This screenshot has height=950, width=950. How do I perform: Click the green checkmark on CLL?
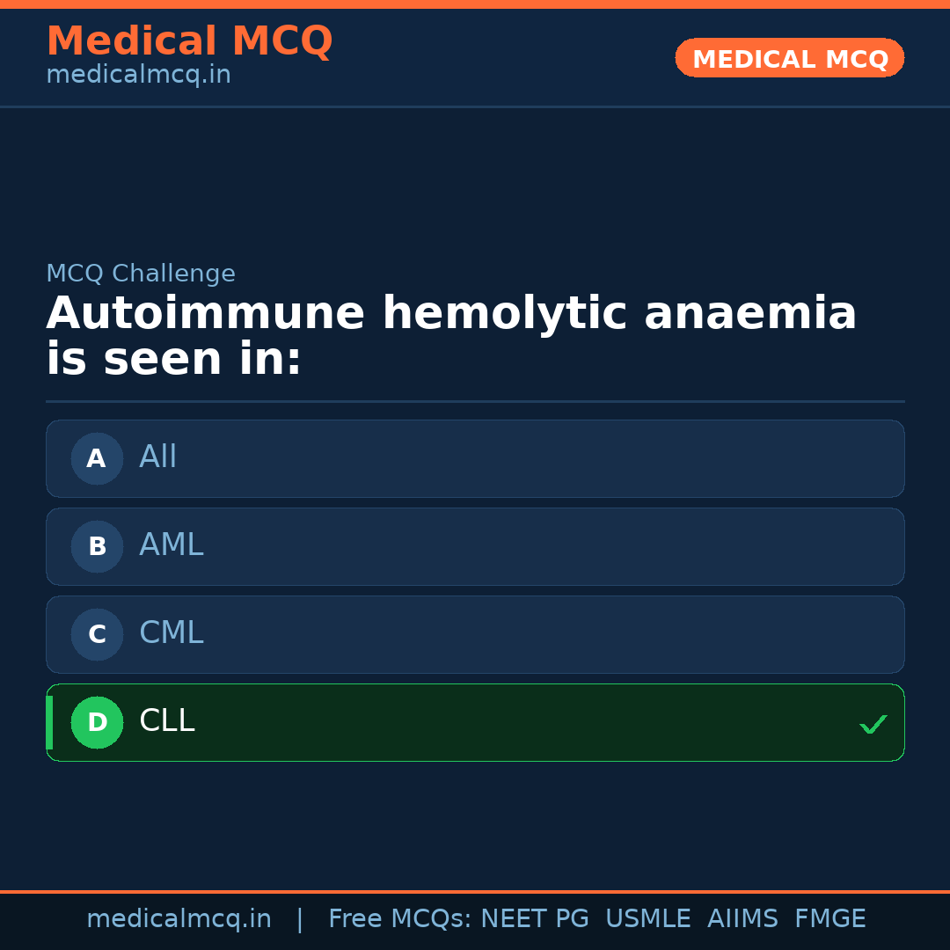pyautogui.click(x=873, y=724)
